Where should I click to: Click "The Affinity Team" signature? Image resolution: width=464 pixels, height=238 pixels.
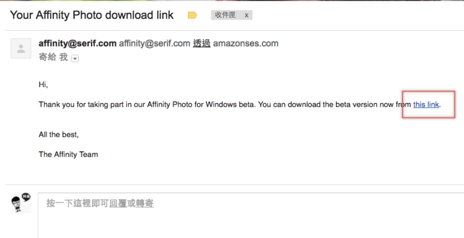coord(67,154)
